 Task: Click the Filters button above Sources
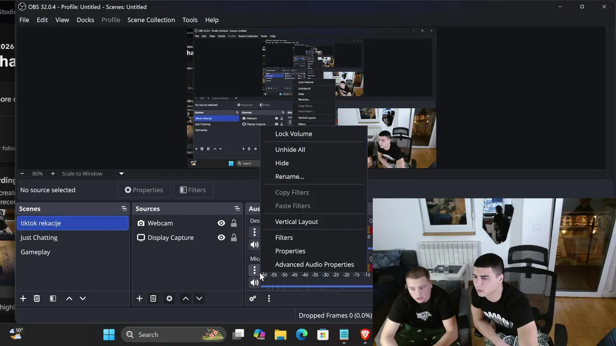click(192, 190)
